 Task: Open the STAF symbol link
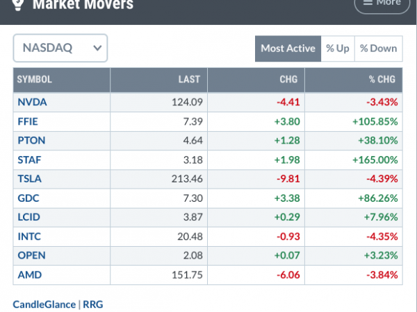pos(29,160)
